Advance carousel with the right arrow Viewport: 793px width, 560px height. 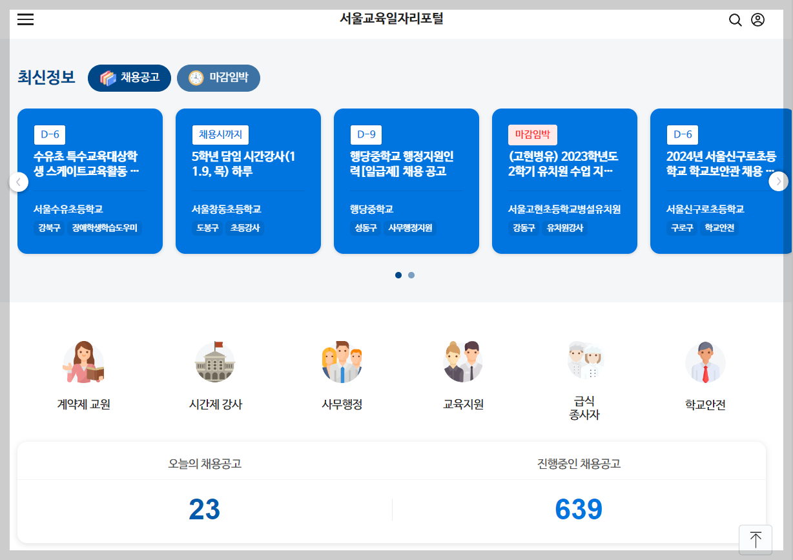coord(778,181)
